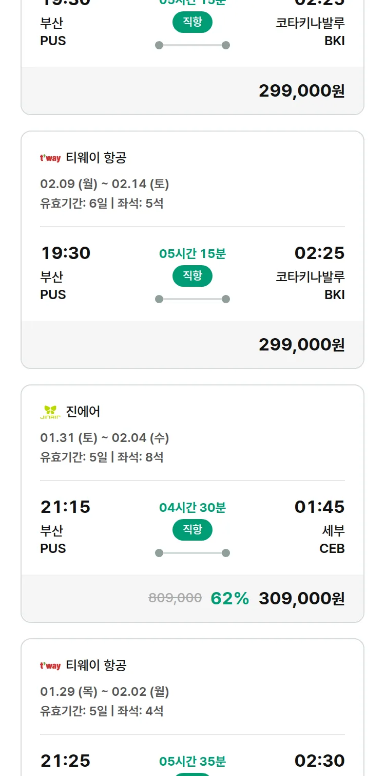
Task: Click the 01.29 (목) ~ 02.02 (월) date range
Action: [x=105, y=692]
